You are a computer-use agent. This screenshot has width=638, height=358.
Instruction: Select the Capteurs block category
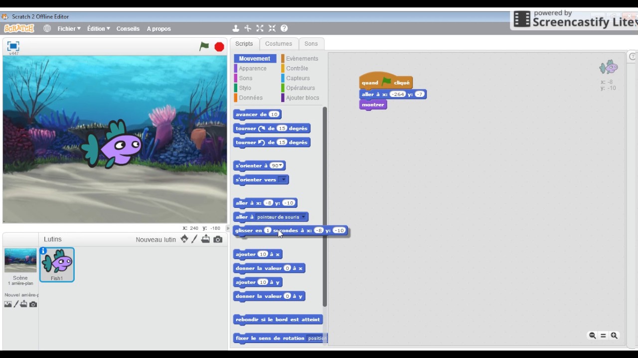pyautogui.click(x=298, y=78)
